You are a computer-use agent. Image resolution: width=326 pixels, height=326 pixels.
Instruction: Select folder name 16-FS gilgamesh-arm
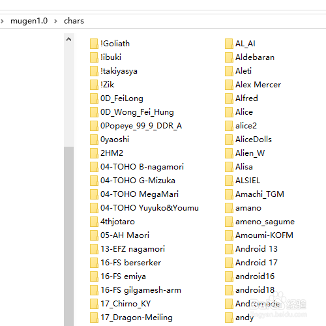point(141,290)
